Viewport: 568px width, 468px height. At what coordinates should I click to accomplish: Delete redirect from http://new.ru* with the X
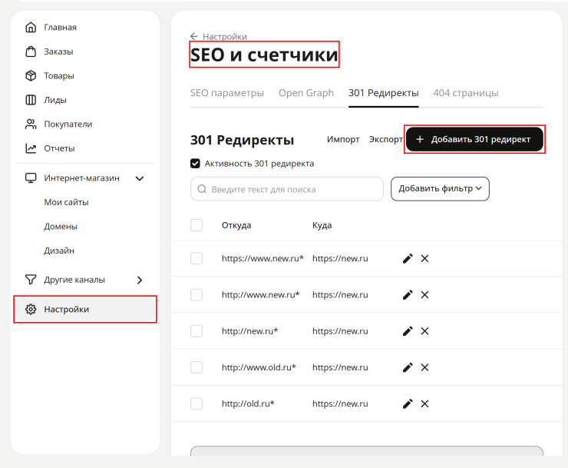pyautogui.click(x=424, y=331)
